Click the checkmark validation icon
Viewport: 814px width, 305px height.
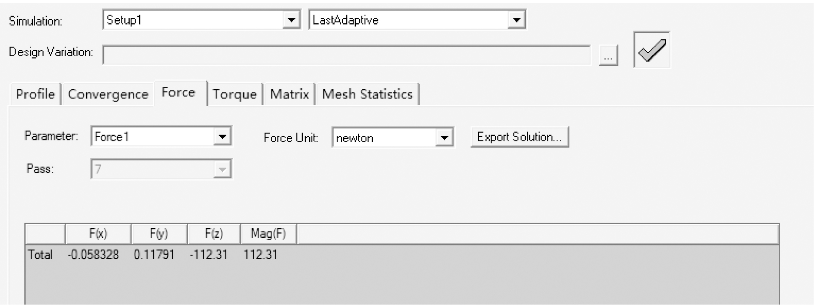coord(652,50)
